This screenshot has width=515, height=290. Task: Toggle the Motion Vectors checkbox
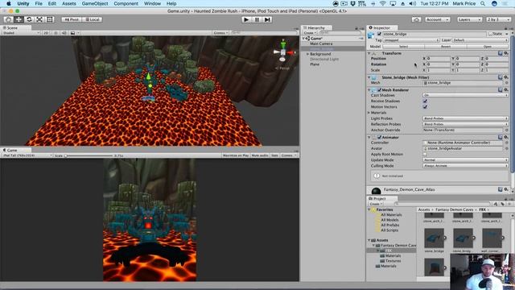(x=425, y=107)
